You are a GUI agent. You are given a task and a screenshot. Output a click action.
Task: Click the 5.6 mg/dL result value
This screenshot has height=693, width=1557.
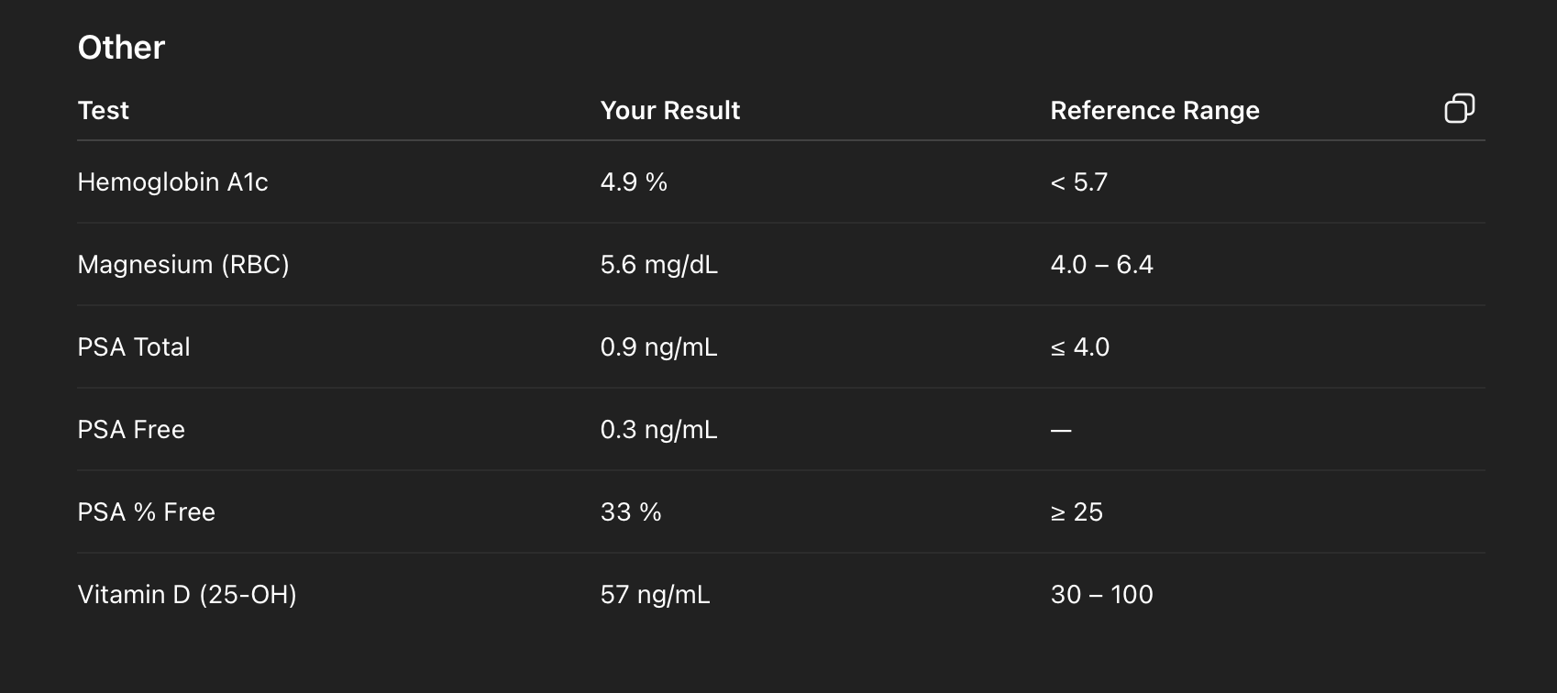[x=658, y=265]
